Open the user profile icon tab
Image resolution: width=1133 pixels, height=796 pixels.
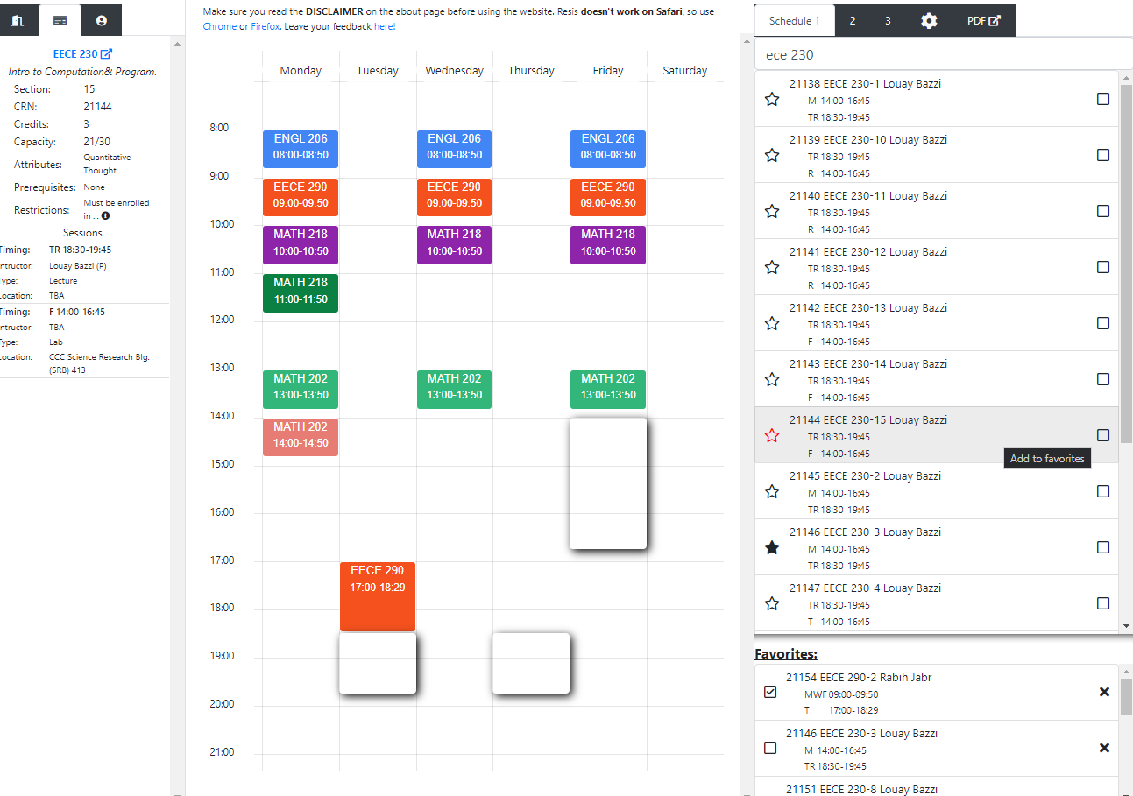(x=102, y=19)
